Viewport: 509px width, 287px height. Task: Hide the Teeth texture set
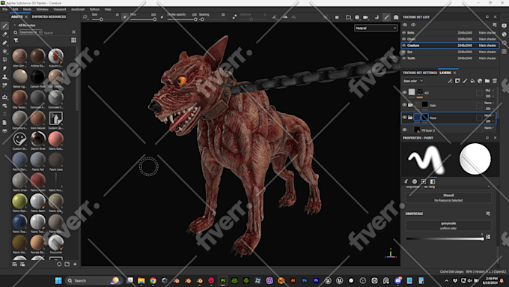pos(404,58)
